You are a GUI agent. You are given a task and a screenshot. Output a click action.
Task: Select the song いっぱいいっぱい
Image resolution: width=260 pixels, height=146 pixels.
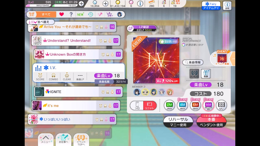[72, 119]
